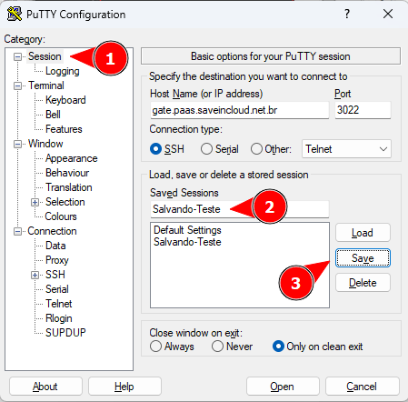Click the question mark help icon
This screenshot has height=402, width=408.
[347, 14]
